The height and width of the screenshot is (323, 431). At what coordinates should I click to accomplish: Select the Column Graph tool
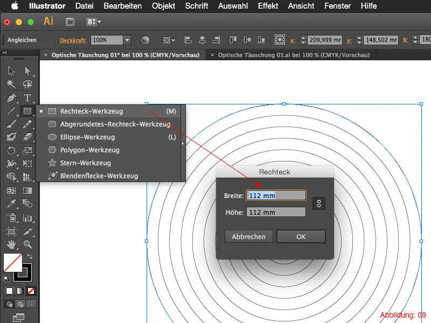click(x=27, y=217)
